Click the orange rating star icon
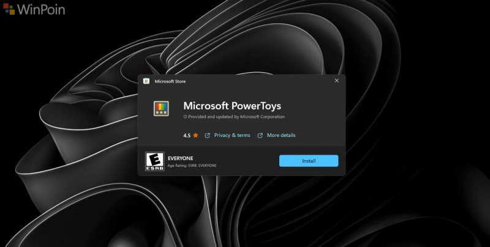Image resolution: width=490 pixels, height=247 pixels. pos(195,135)
